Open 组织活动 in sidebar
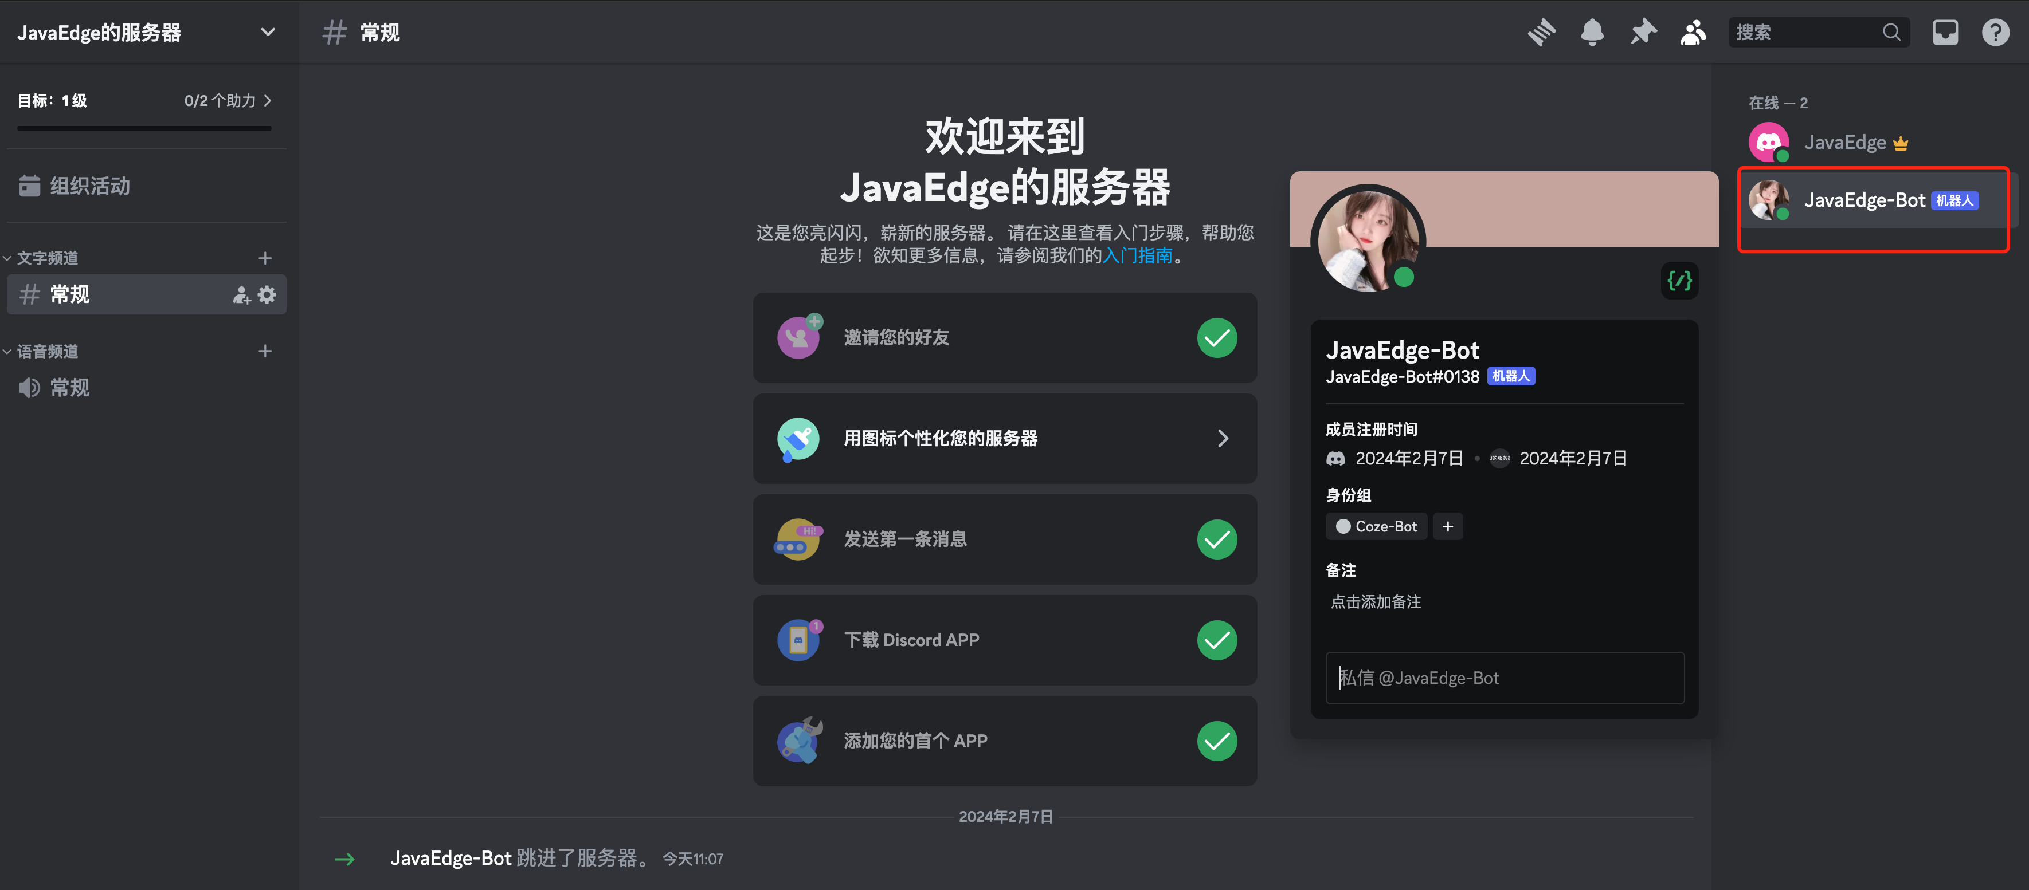2029x890 pixels. [x=90, y=187]
